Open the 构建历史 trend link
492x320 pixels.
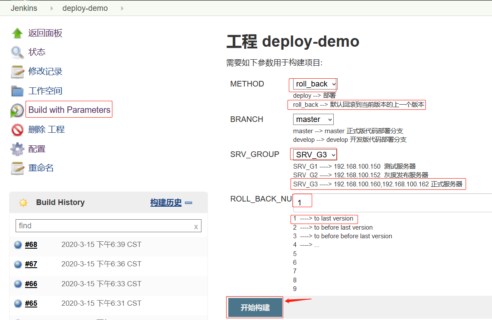pos(166,203)
